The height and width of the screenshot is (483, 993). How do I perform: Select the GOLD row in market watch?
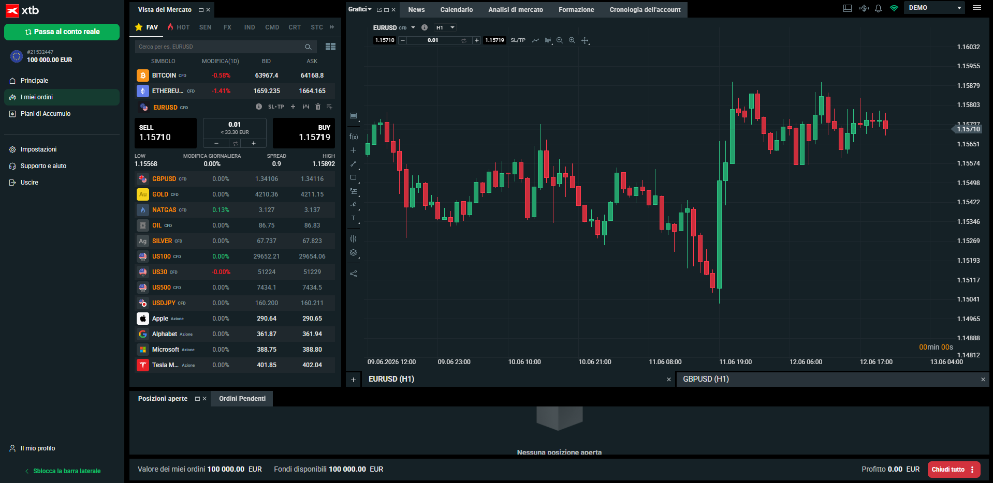[235, 194]
